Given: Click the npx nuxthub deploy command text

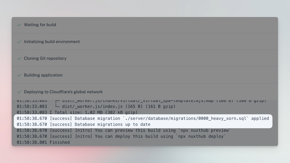Looking at the screenshot, I should (x=202, y=136).
